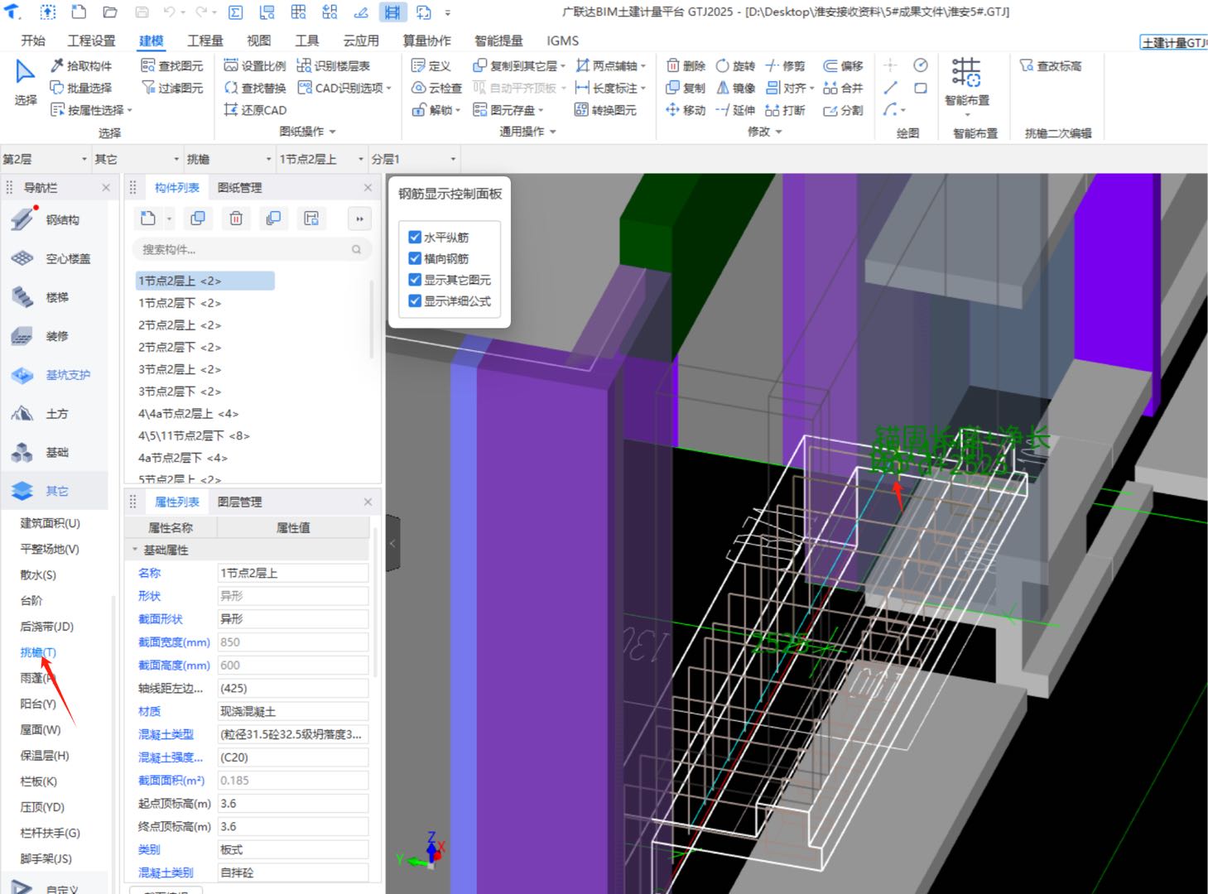This screenshot has height=894, width=1208.
Task: Select 栏板(K) in navigation list
Action: 38,781
